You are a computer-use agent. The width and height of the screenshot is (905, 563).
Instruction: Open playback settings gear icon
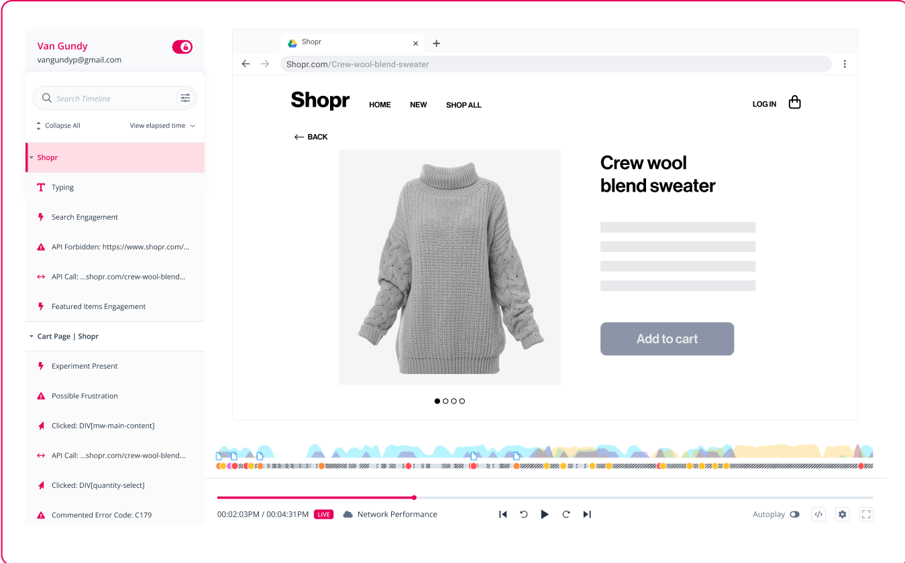point(843,514)
